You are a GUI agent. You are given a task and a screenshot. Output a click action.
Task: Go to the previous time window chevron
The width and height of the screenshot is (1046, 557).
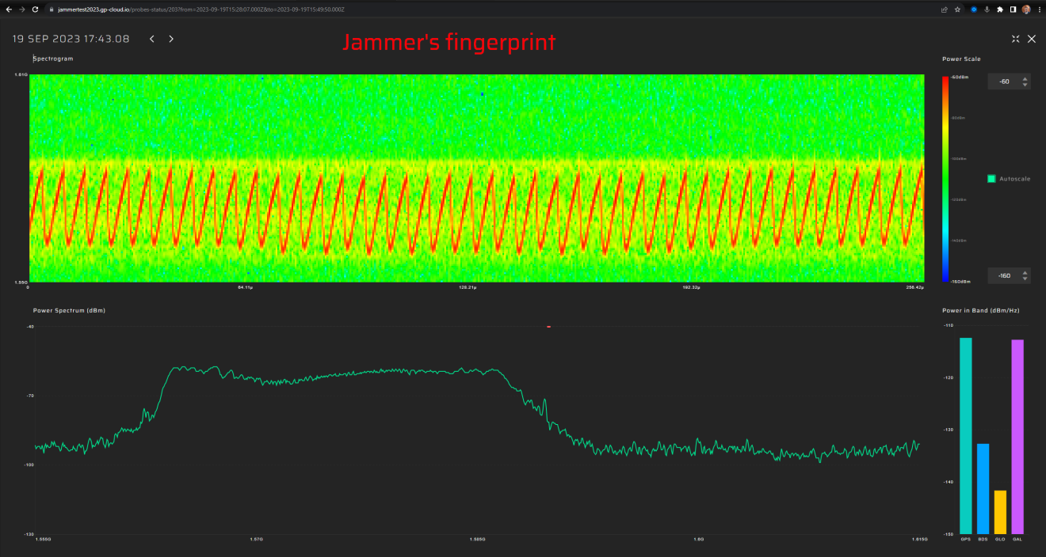coord(151,38)
